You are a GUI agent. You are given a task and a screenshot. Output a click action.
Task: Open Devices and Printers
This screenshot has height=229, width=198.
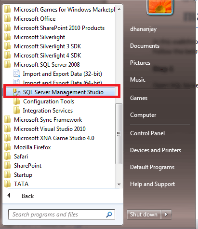(156, 150)
